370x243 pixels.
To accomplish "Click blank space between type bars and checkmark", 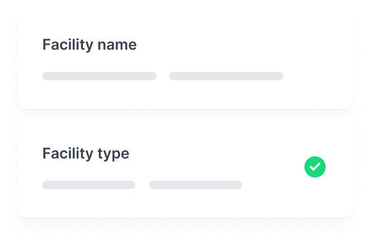I will pos(273,185).
